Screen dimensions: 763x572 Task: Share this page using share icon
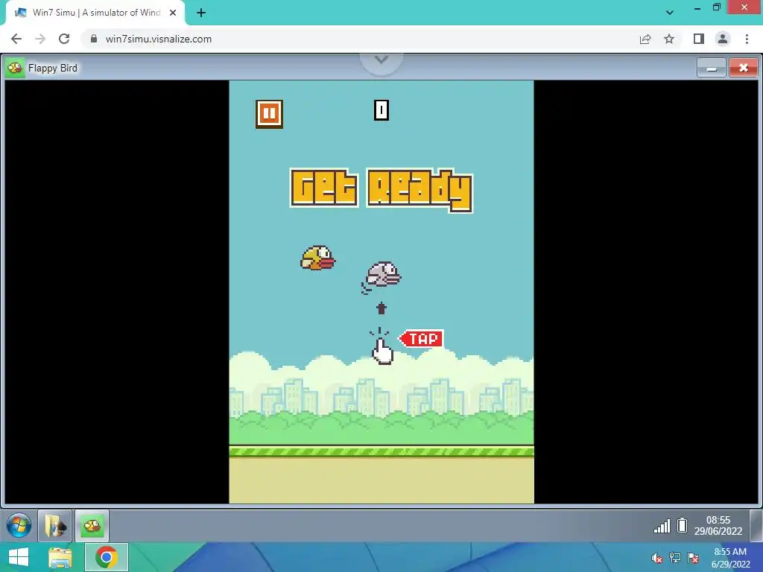(645, 39)
